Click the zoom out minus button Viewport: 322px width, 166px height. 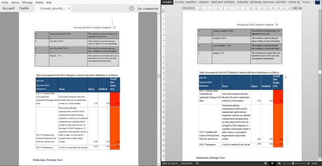click(285, 163)
